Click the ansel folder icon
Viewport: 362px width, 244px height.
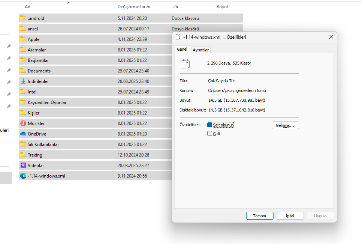click(x=23, y=29)
